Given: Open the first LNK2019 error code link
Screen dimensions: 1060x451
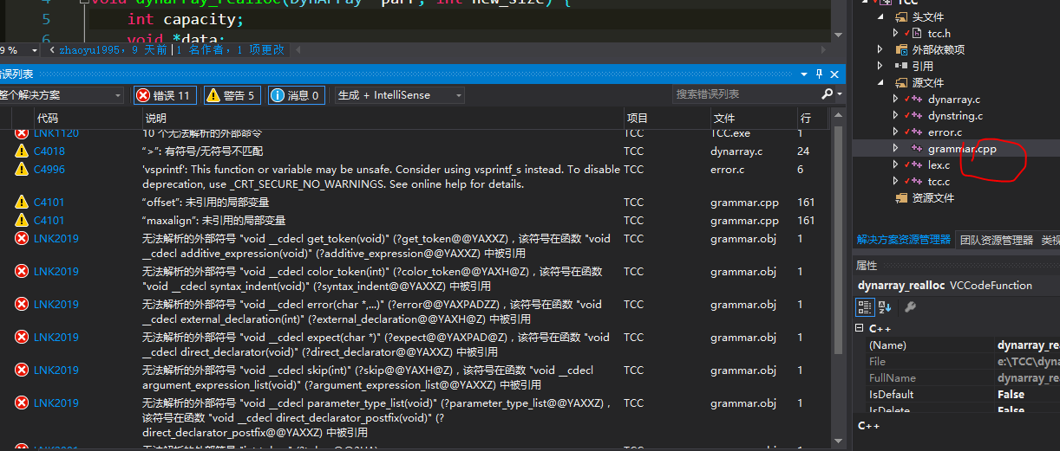Looking at the screenshot, I should [x=56, y=239].
